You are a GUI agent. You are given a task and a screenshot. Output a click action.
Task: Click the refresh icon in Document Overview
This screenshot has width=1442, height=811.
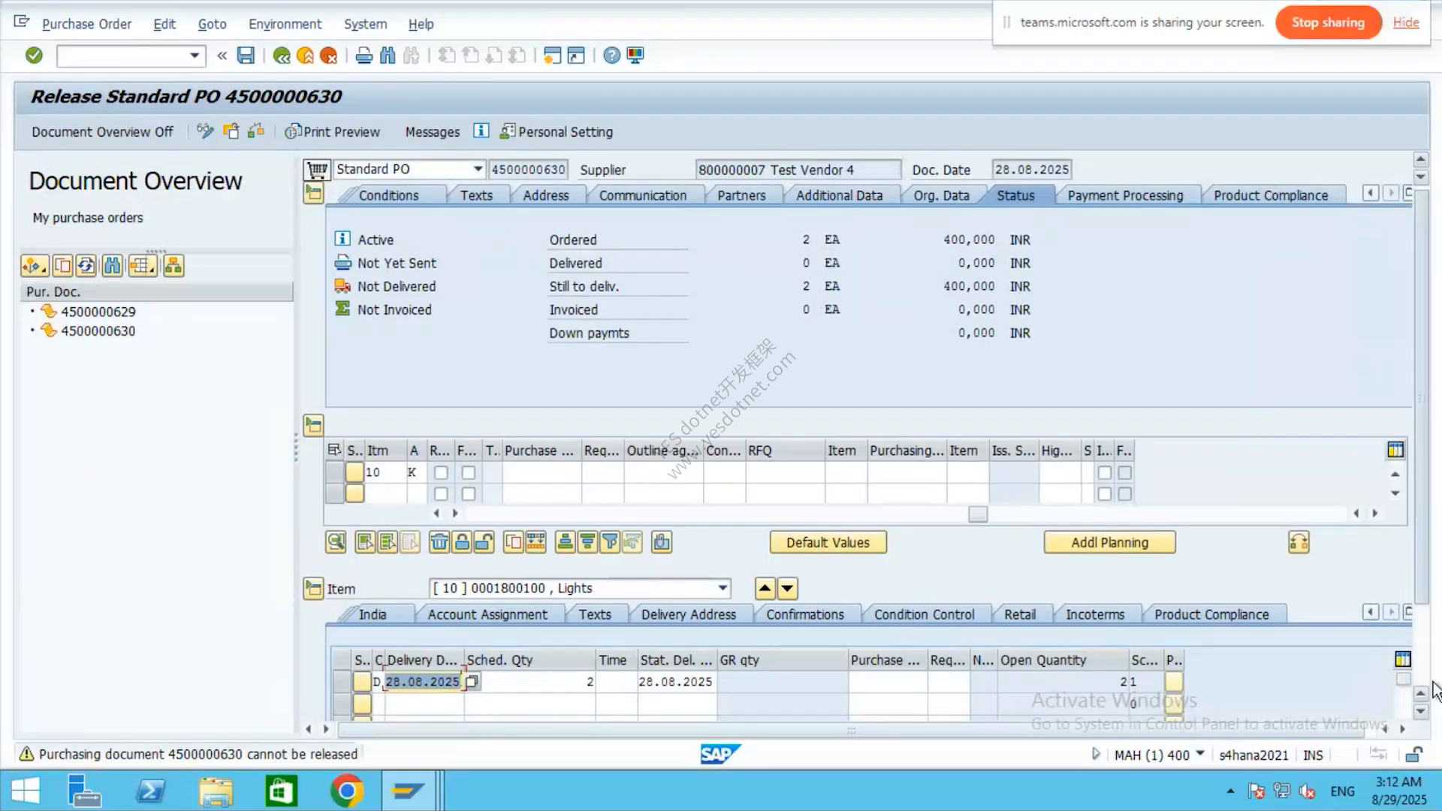pos(86,265)
